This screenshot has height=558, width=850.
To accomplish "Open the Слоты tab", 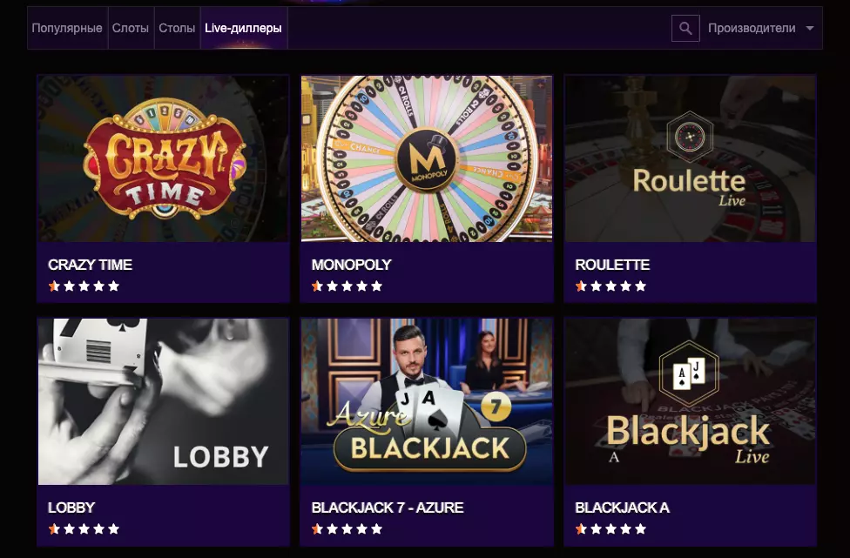I will click(131, 29).
